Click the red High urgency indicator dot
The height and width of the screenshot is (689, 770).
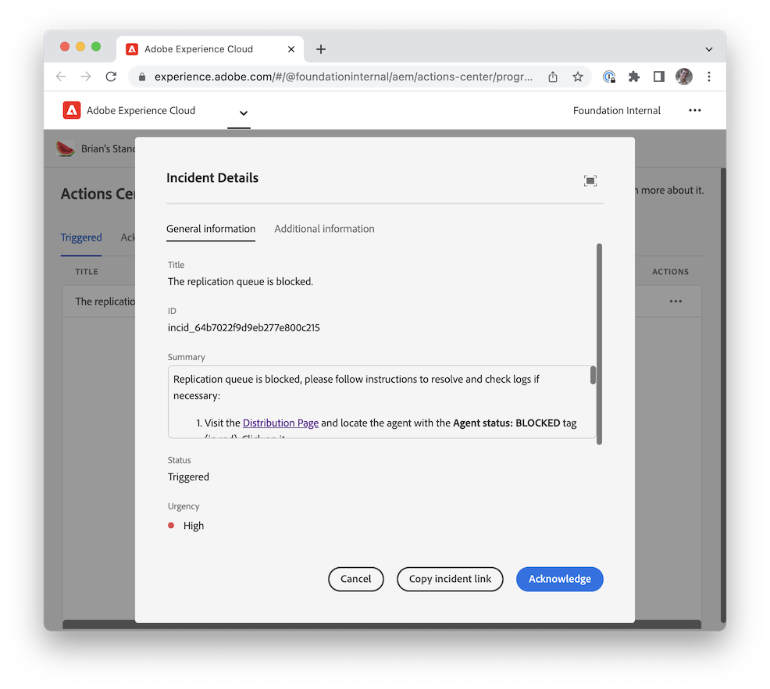(171, 526)
